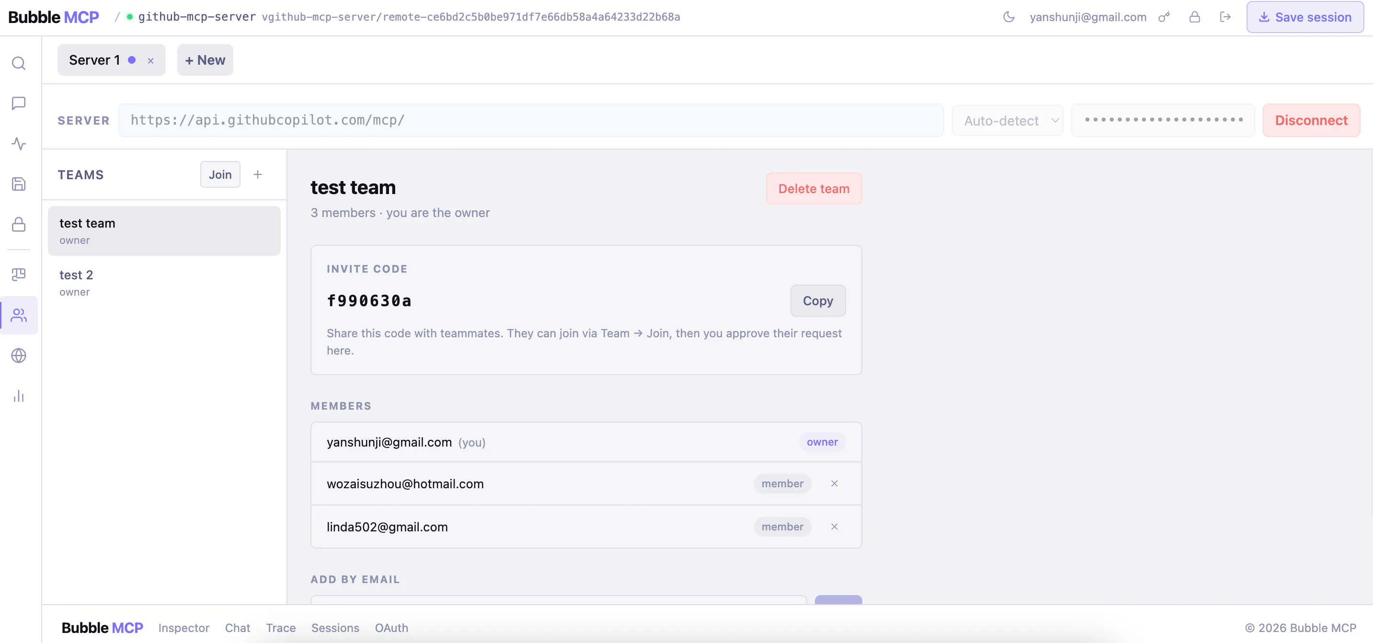
Task: Open the globe icon in the sidebar
Action: click(19, 356)
